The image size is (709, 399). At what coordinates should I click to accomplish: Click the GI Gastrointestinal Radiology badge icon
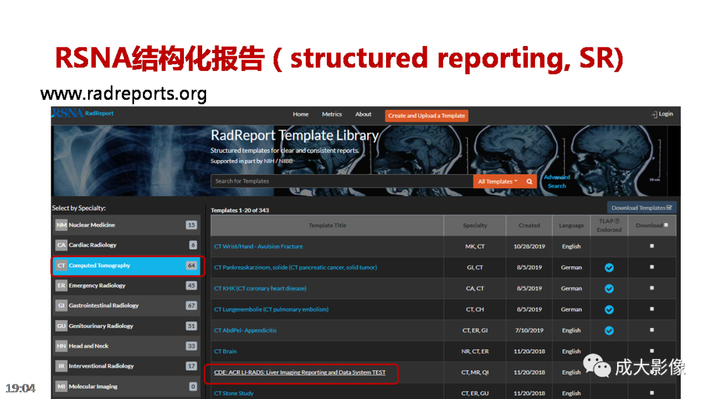point(61,306)
